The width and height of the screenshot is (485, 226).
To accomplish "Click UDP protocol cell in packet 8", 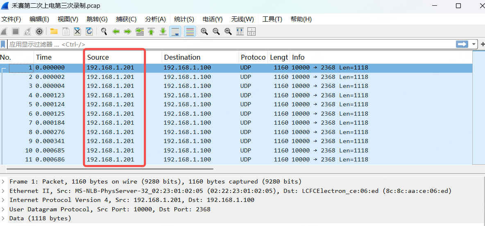I will click(245, 132).
